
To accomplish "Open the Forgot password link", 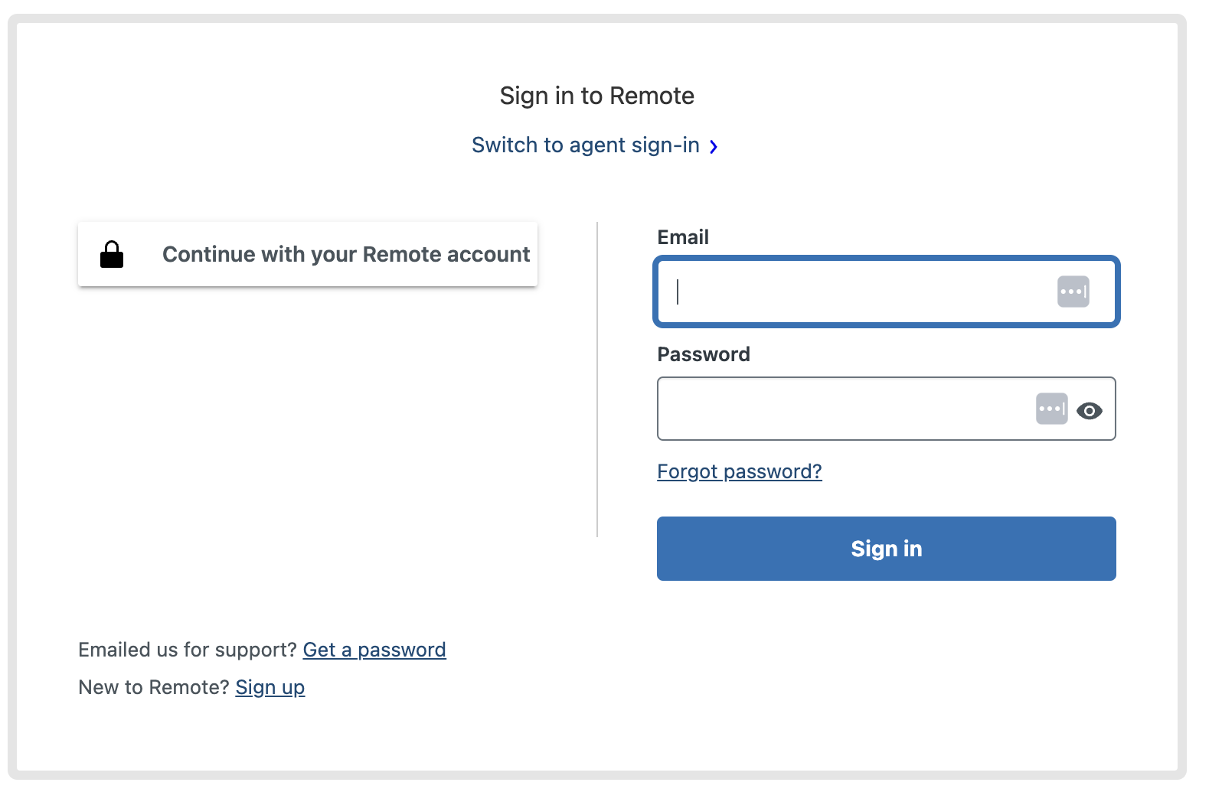I will (x=738, y=471).
